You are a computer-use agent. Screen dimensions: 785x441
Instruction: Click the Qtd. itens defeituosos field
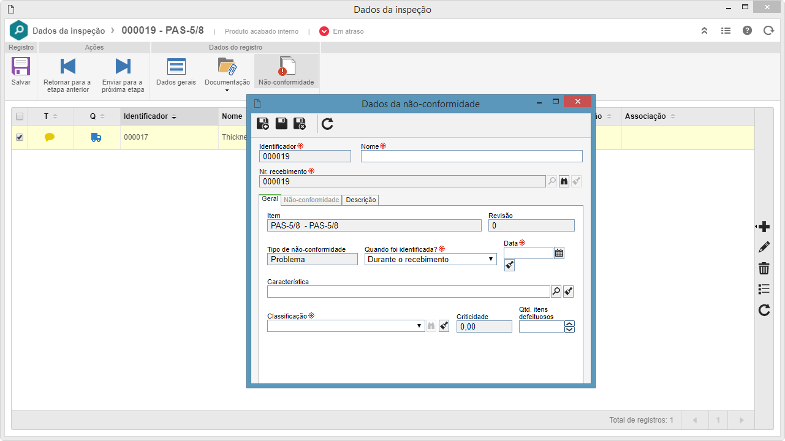[542, 326]
